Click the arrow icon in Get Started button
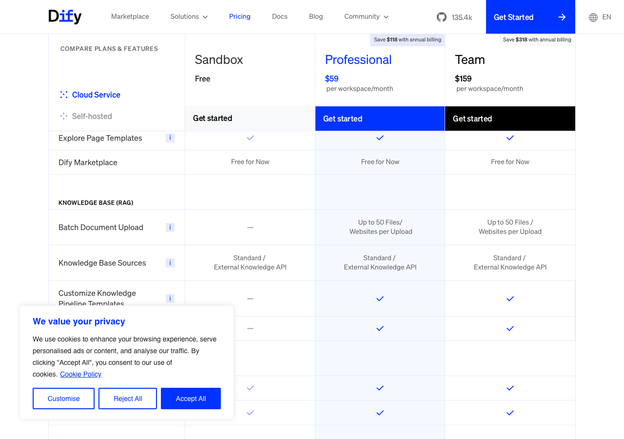The height and width of the screenshot is (439, 624). click(562, 17)
